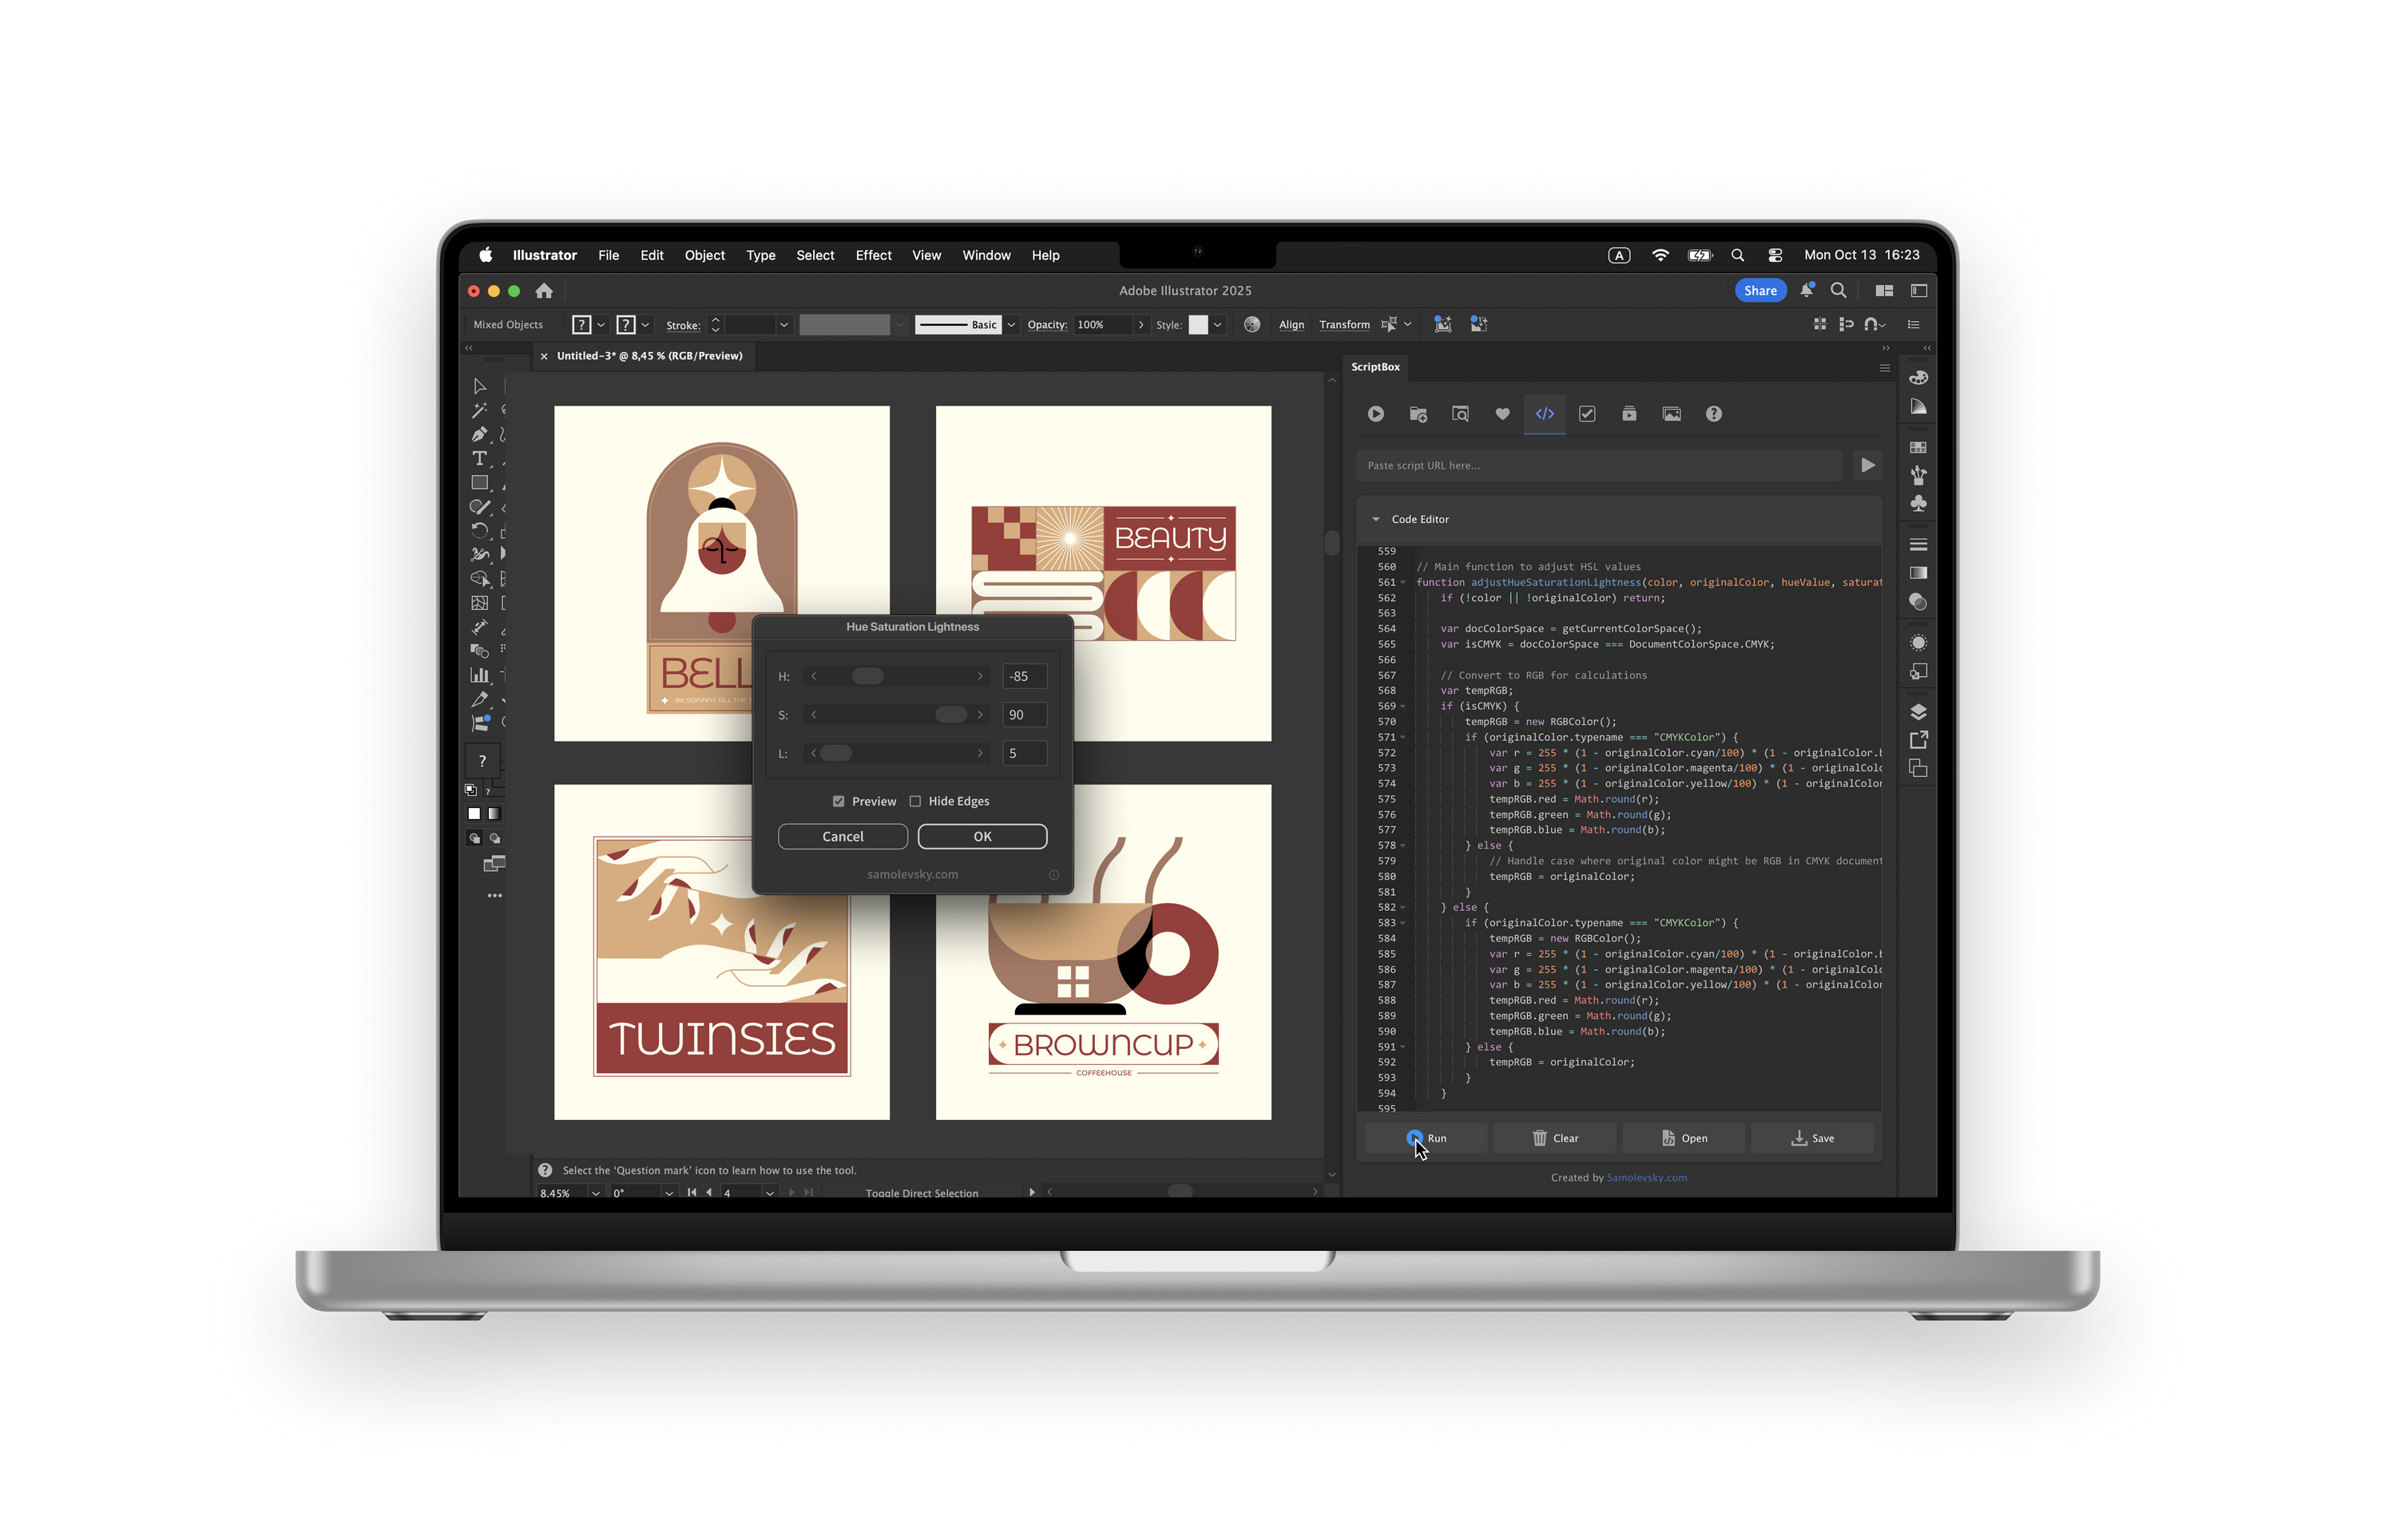The image size is (2396, 1540).
Task: Select the Type tool in toolbar
Action: [479, 459]
